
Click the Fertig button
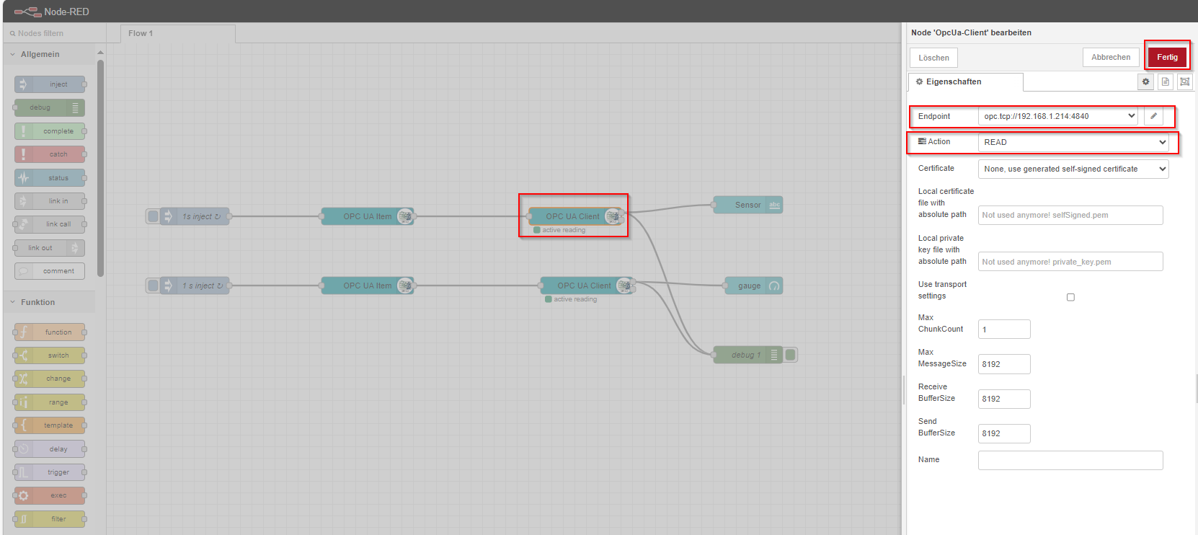(1167, 58)
